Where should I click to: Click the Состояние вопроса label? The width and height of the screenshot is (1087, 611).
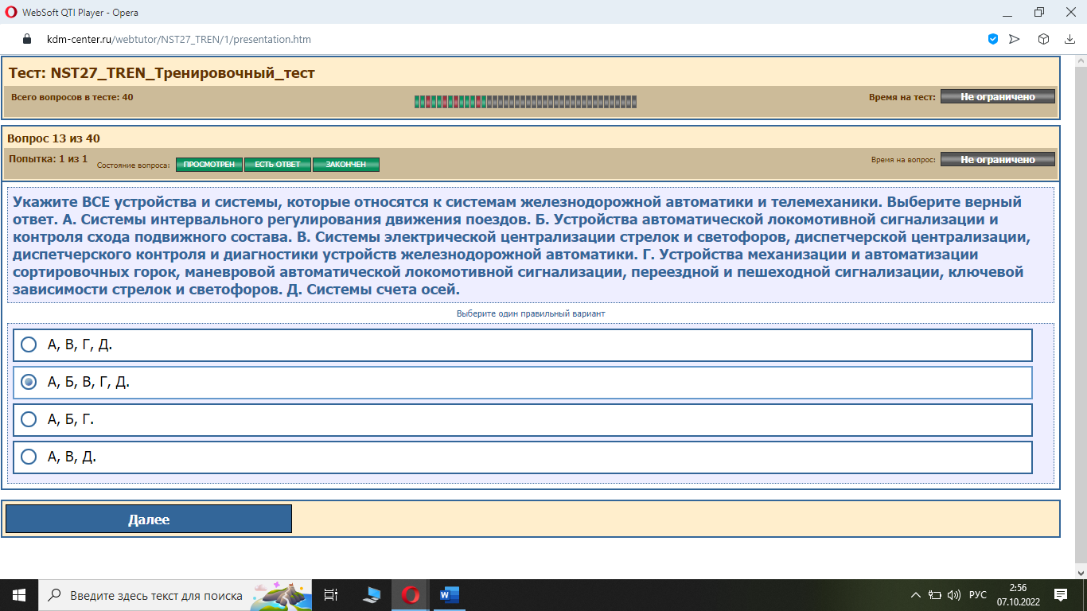(x=134, y=165)
